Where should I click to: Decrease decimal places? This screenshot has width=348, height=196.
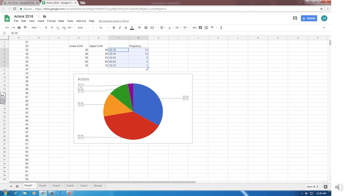pos(58,27)
